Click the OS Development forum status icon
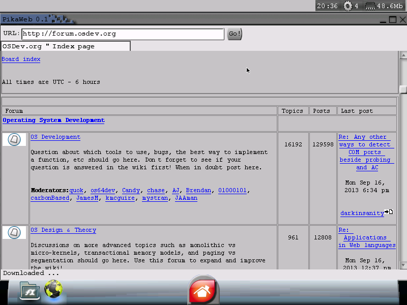407x305 pixels. pos(14,139)
